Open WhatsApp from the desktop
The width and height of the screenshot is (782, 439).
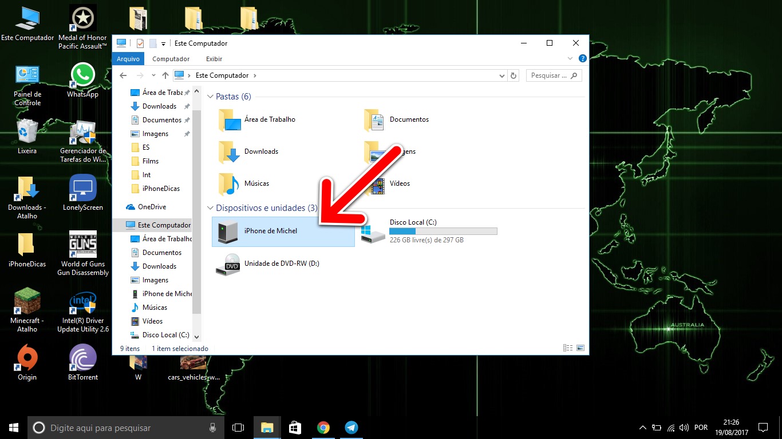(x=82, y=81)
